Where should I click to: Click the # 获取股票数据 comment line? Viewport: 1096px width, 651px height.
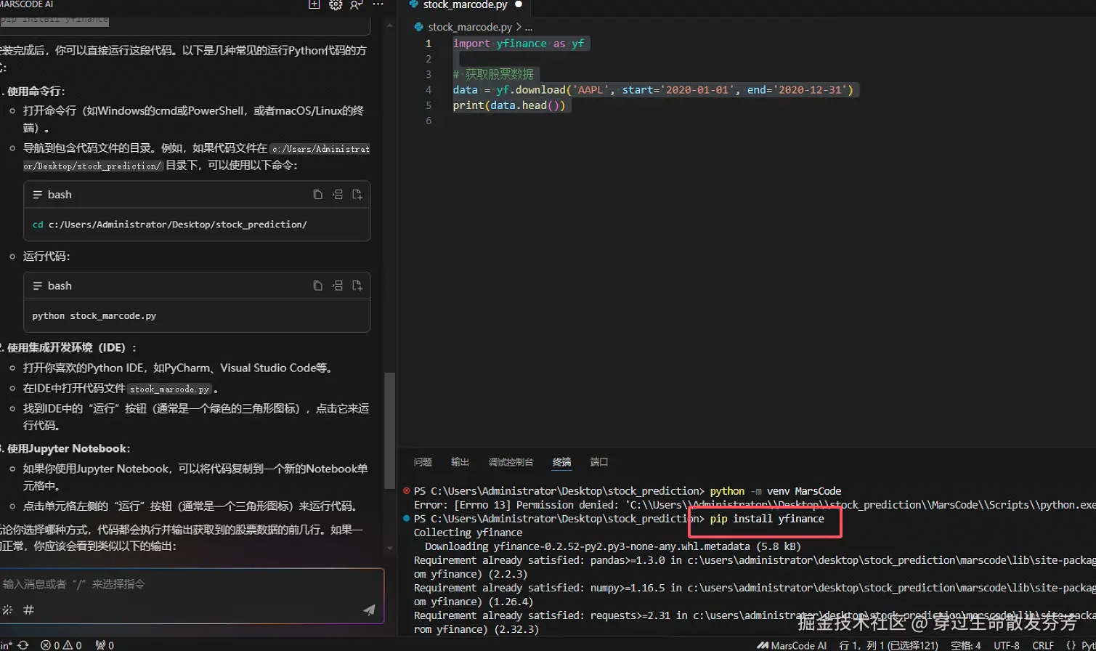click(494, 74)
